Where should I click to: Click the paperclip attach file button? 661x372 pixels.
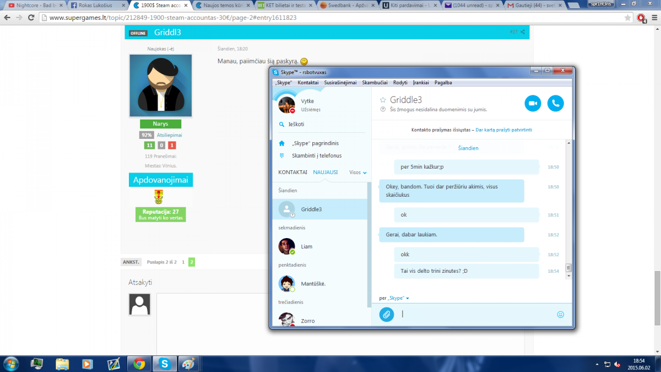pyautogui.click(x=387, y=314)
